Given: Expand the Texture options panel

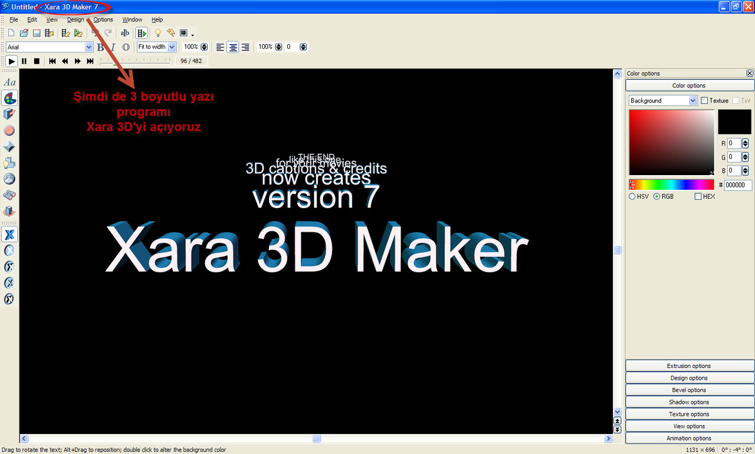Looking at the screenshot, I should pyautogui.click(x=689, y=414).
